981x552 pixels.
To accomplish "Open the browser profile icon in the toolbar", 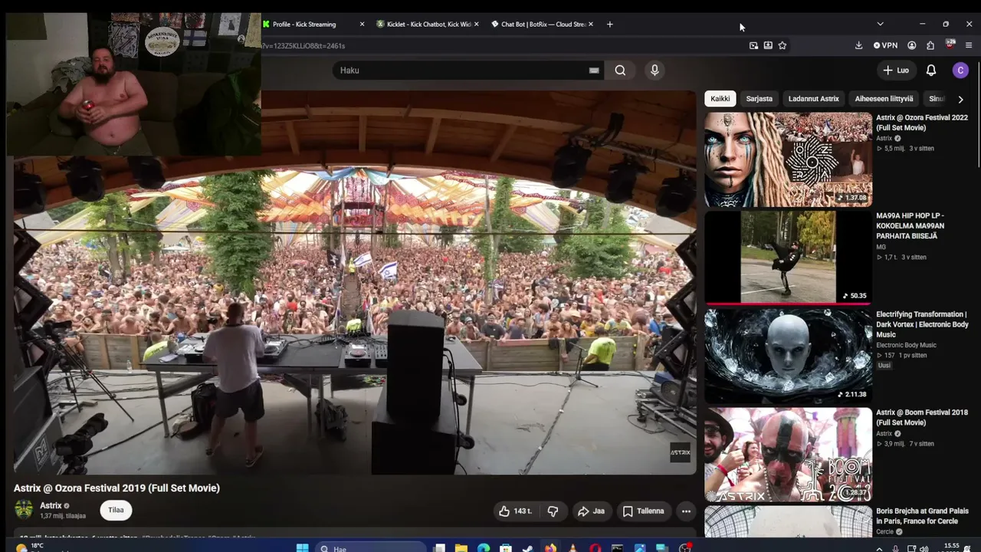I will [911, 45].
